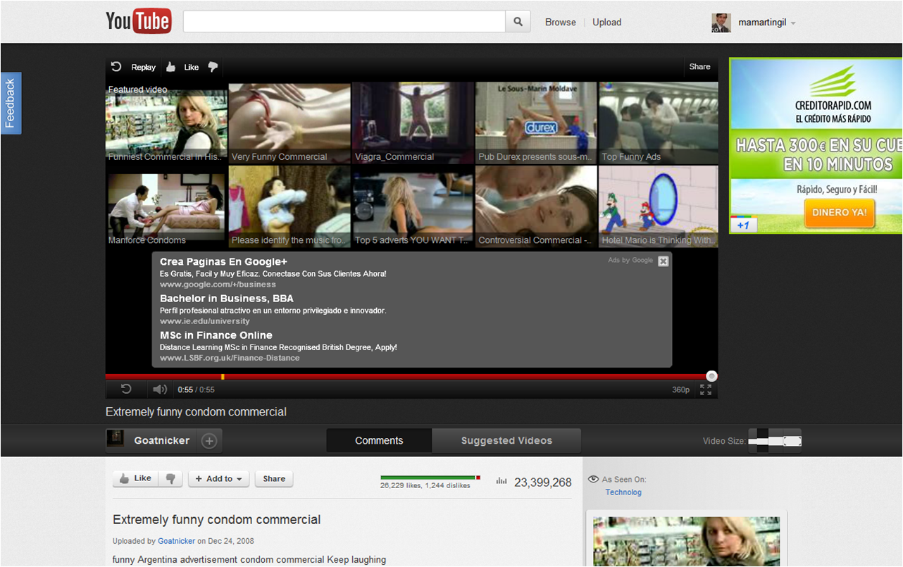
Task: Open the Technolog link
Action: (x=623, y=492)
